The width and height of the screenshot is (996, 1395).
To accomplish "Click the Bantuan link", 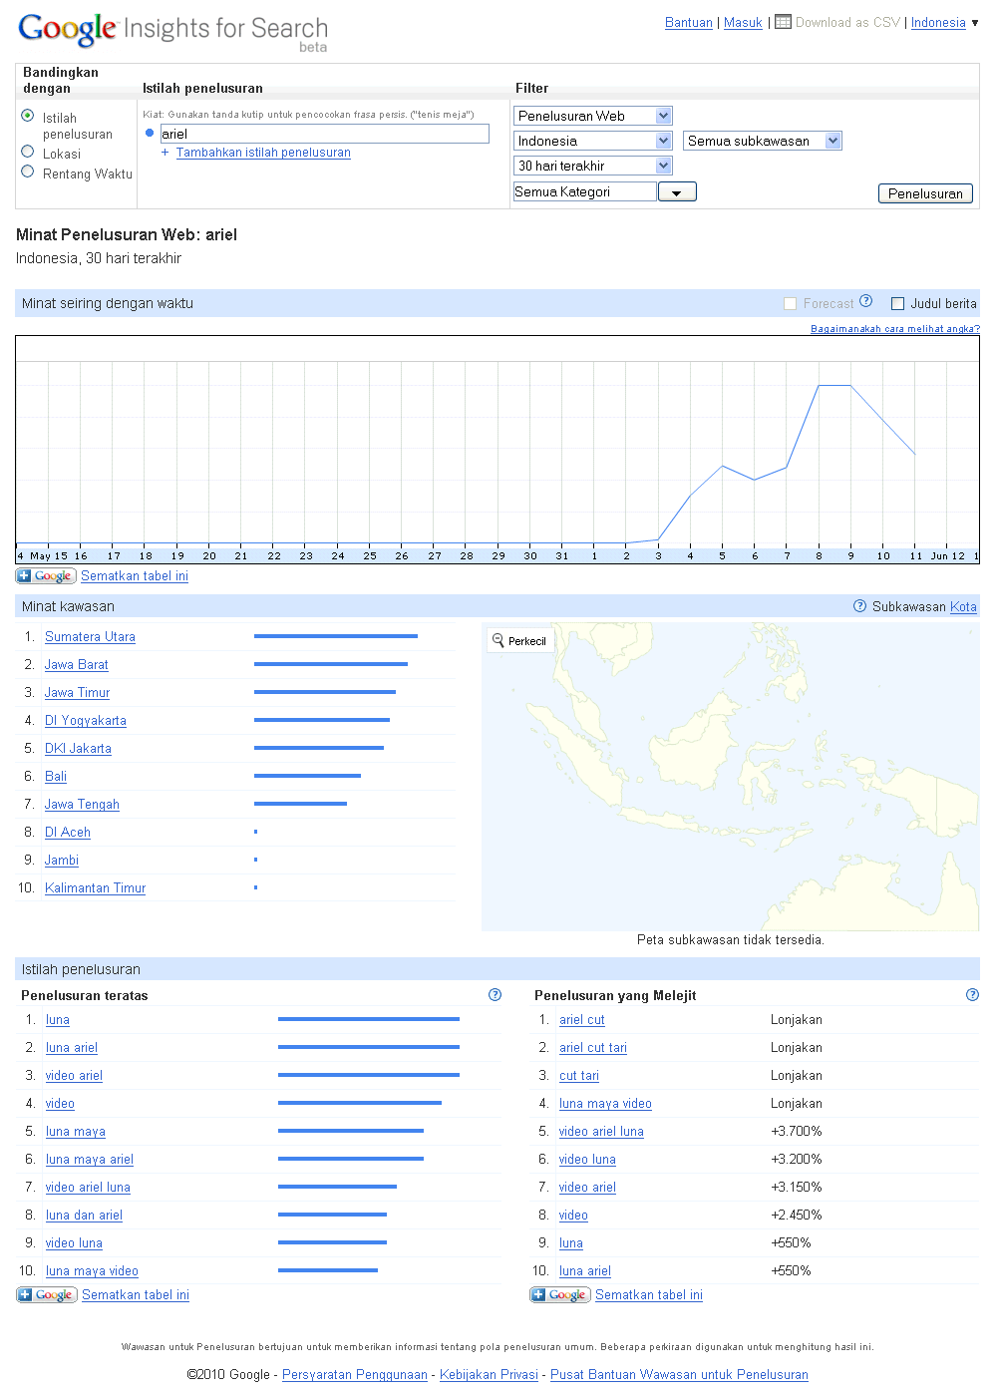I will (x=689, y=23).
